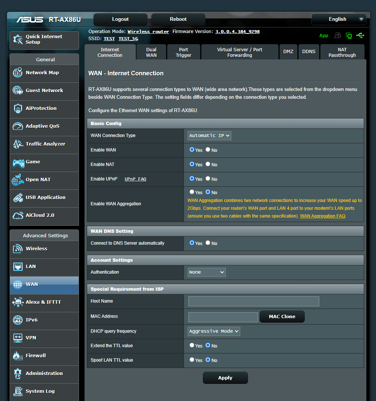This screenshot has height=401, width=376.
Task: Set Extend the TTL value to Yes
Action: click(192, 346)
